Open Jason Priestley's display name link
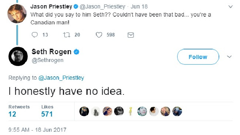Image resolution: width=240 pixels, height=135 pixels. coord(51,7)
